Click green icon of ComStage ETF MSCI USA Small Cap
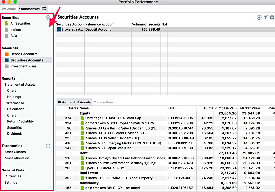The image size is (275, 192). tap(82, 118)
